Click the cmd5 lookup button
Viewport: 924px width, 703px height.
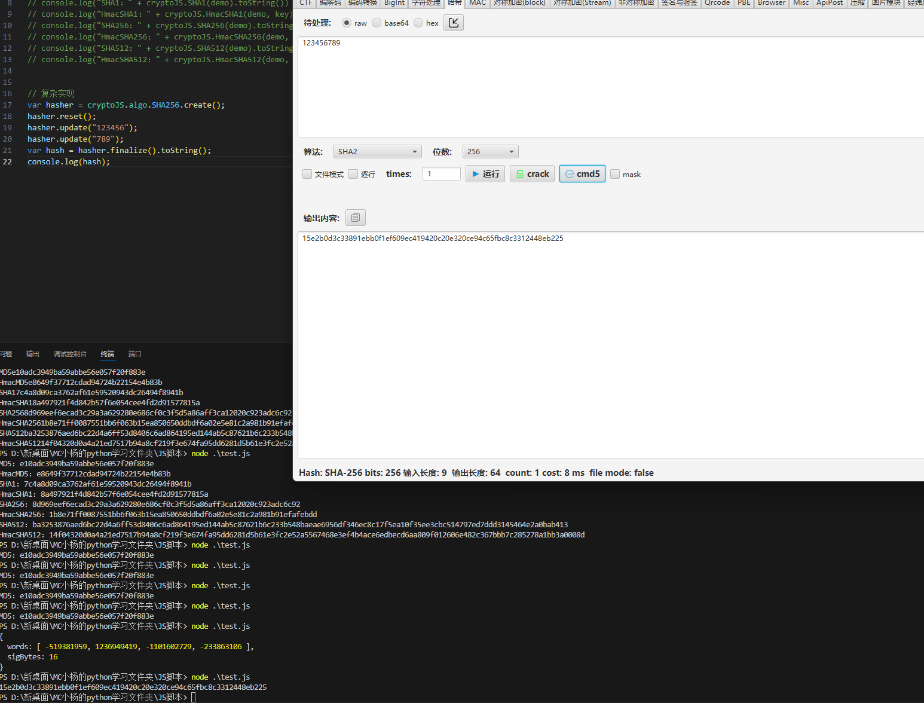click(582, 174)
